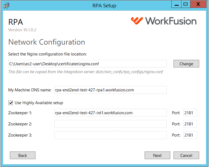Select the Zookeeper 1 hostname field
Screen dimensions: 209x167
click(x=110, y=113)
